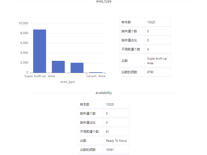Click the value 4 in area_type table
Screen dimensions: 207x155
[x=148, y=49]
